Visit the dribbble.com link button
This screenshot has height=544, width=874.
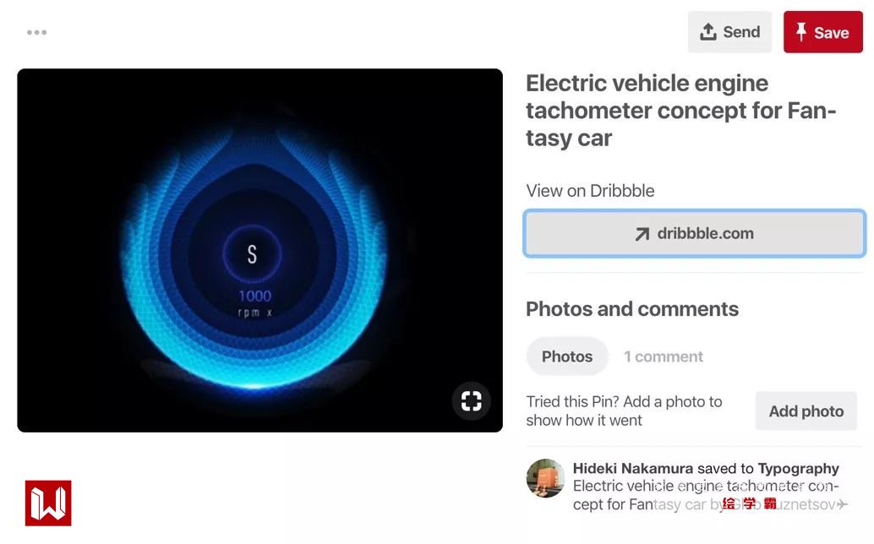point(695,233)
